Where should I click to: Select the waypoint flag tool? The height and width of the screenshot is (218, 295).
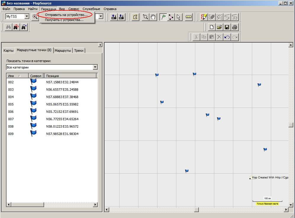click(x=163, y=17)
